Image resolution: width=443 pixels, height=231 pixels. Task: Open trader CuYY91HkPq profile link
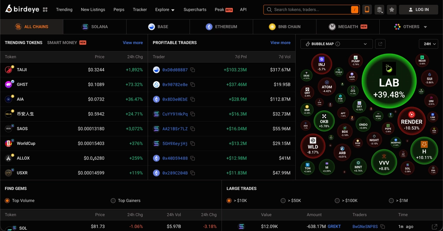175,114
